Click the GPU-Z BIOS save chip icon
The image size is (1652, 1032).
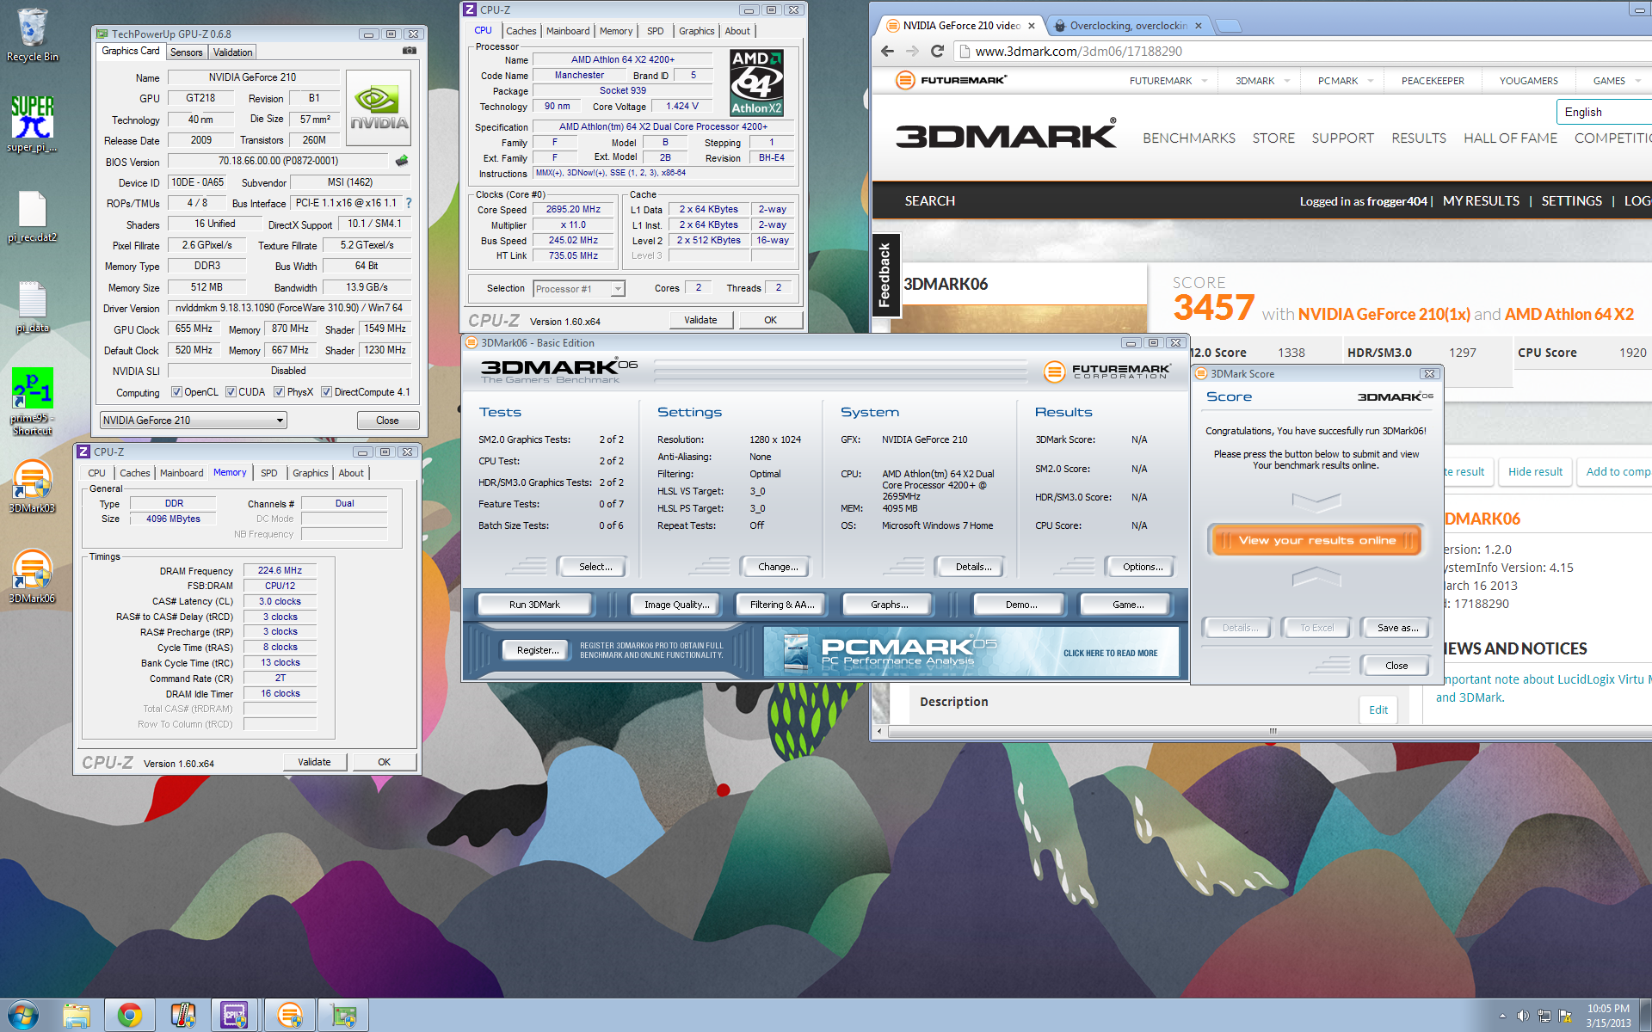click(x=402, y=161)
